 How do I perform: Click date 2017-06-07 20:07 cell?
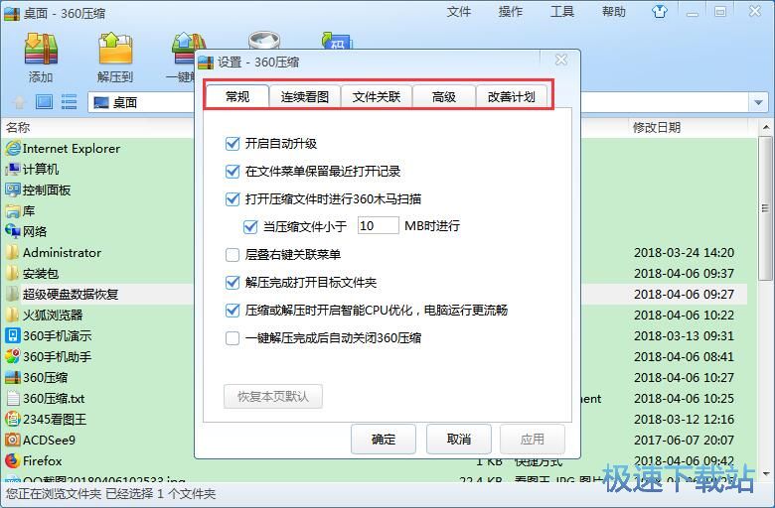coord(684,440)
